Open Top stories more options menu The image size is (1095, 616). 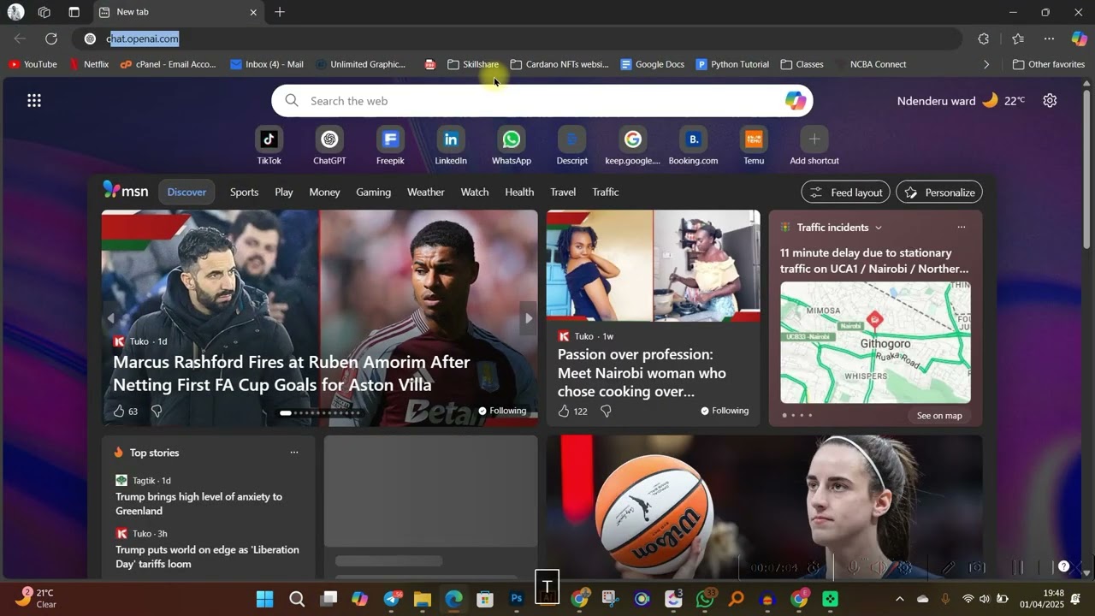pos(294,453)
